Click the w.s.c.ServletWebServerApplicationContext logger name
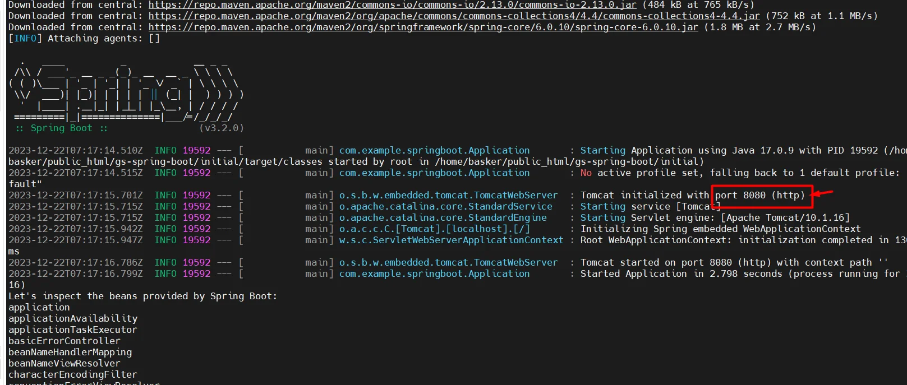This screenshot has width=907, height=385. pos(452,240)
